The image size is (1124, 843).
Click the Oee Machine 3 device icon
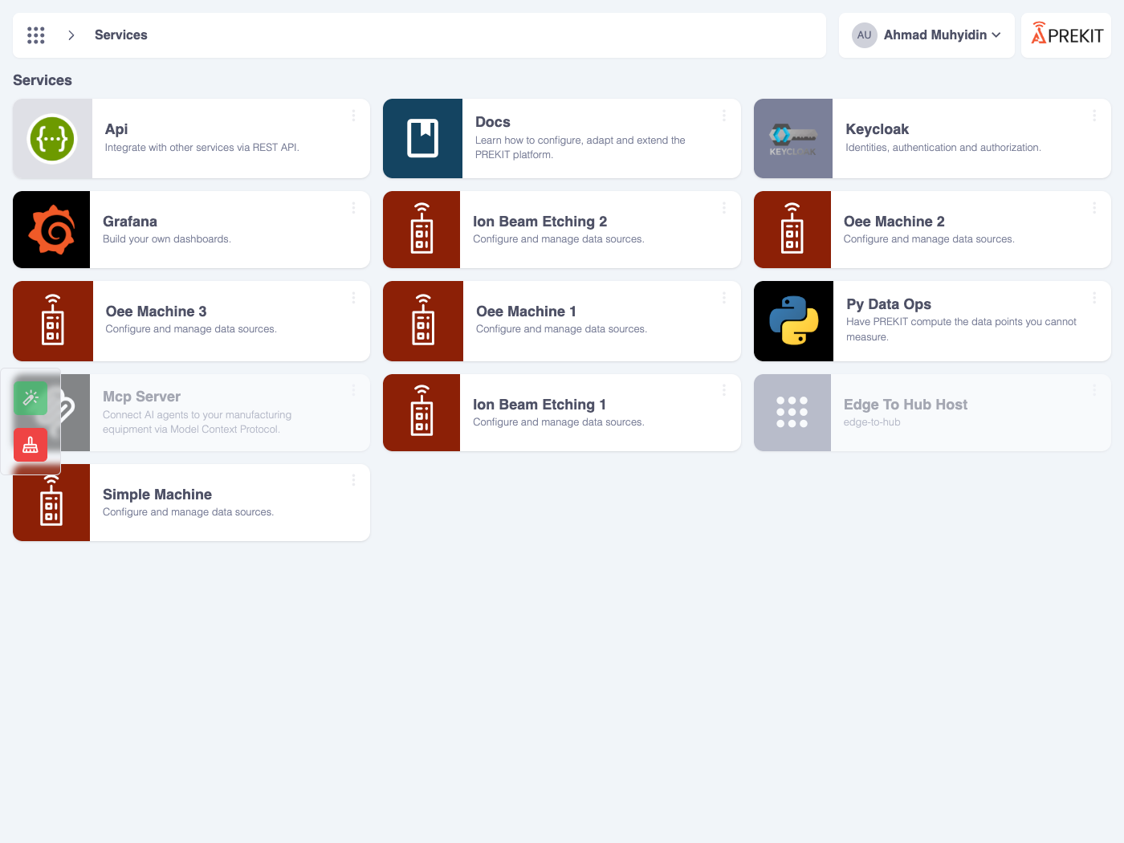pyautogui.click(x=53, y=321)
